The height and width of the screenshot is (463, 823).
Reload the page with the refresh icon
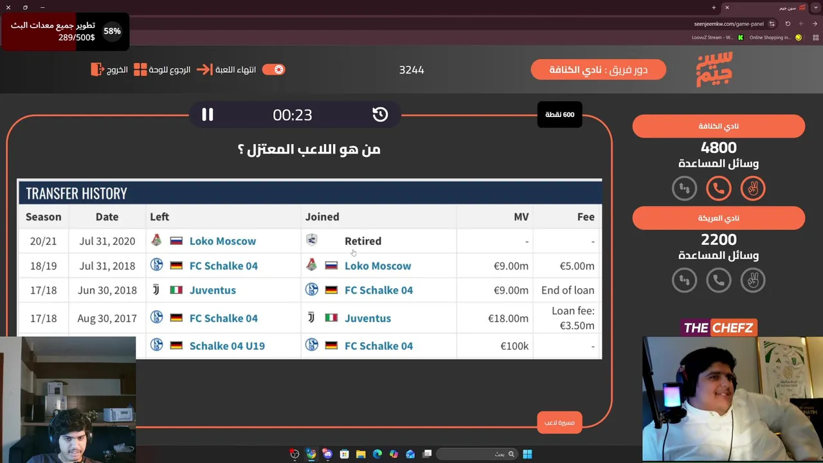point(788,24)
